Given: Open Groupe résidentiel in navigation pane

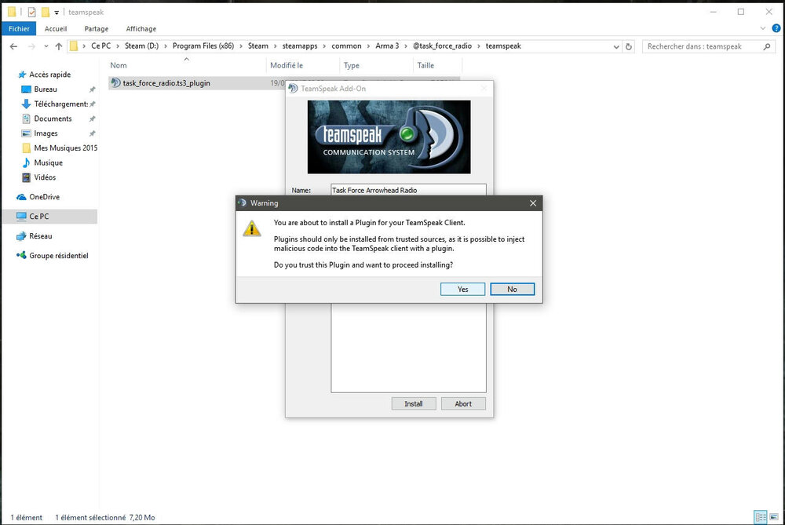Looking at the screenshot, I should [58, 256].
